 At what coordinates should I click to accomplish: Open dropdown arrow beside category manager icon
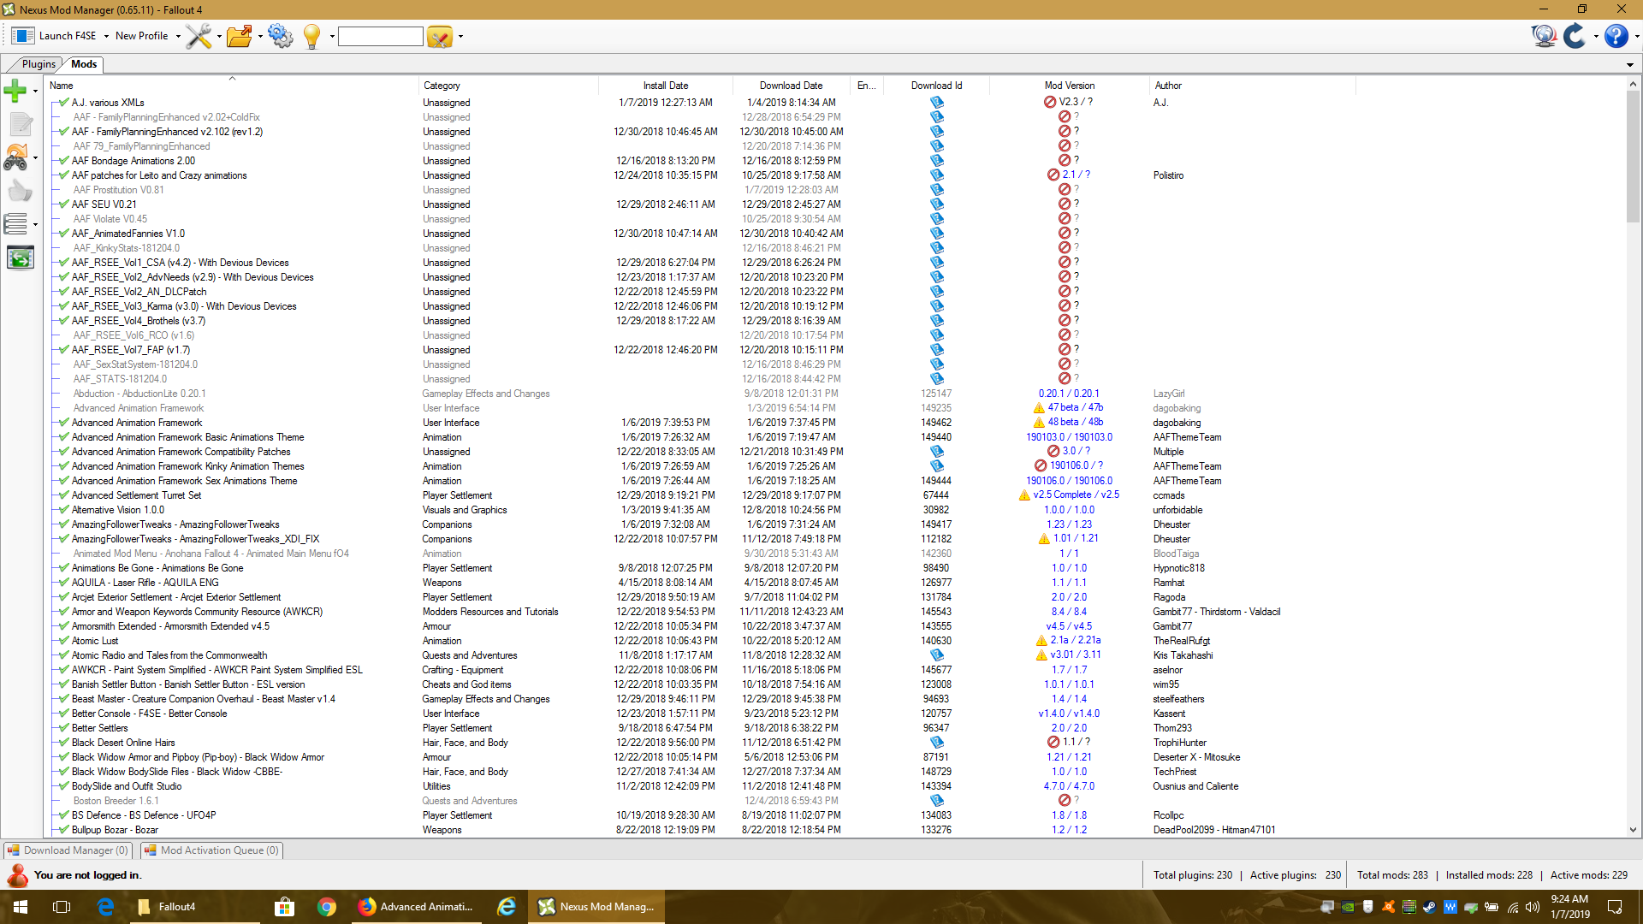point(460,37)
